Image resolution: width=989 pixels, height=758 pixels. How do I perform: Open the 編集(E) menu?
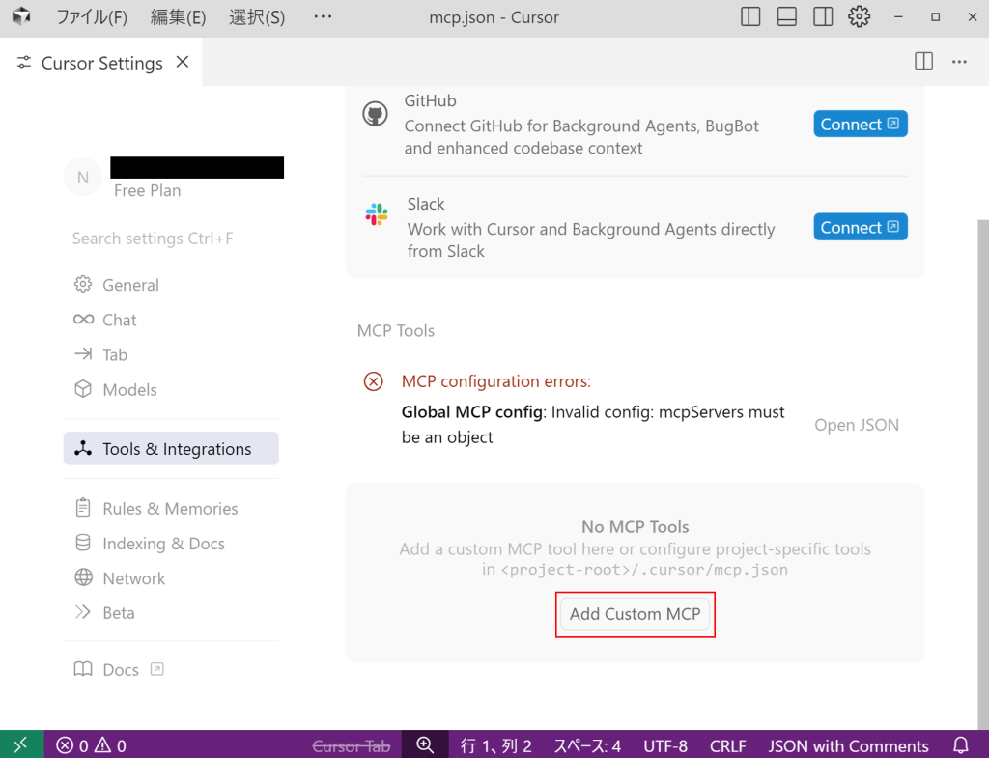tap(178, 17)
